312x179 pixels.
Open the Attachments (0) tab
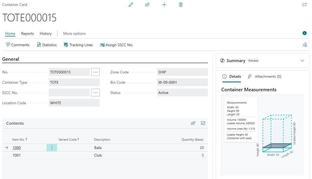tap(265, 76)
